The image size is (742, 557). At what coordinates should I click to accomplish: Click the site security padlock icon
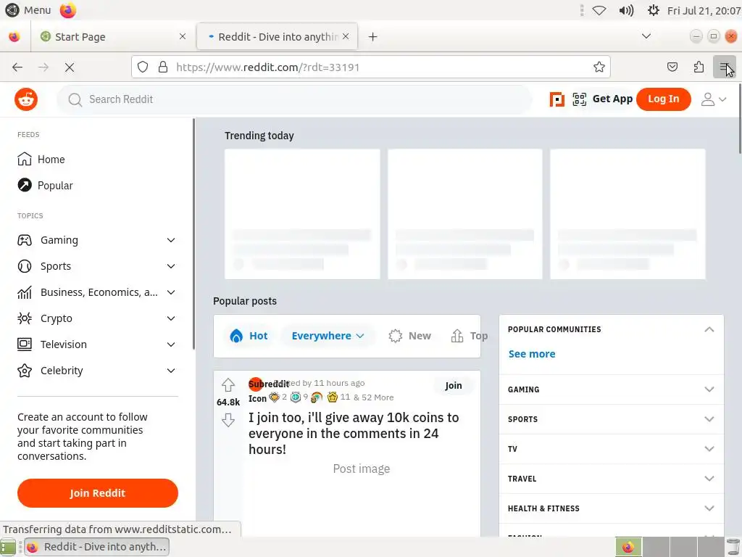coord(163,67)
